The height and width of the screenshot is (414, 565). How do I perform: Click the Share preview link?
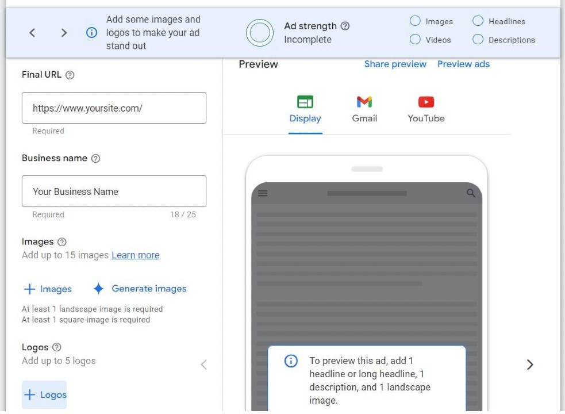click(x=395, y=64)
